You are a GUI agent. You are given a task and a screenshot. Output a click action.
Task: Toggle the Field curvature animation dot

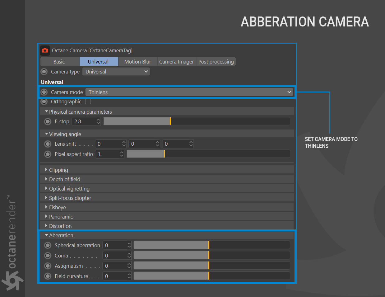pos(48,276)
